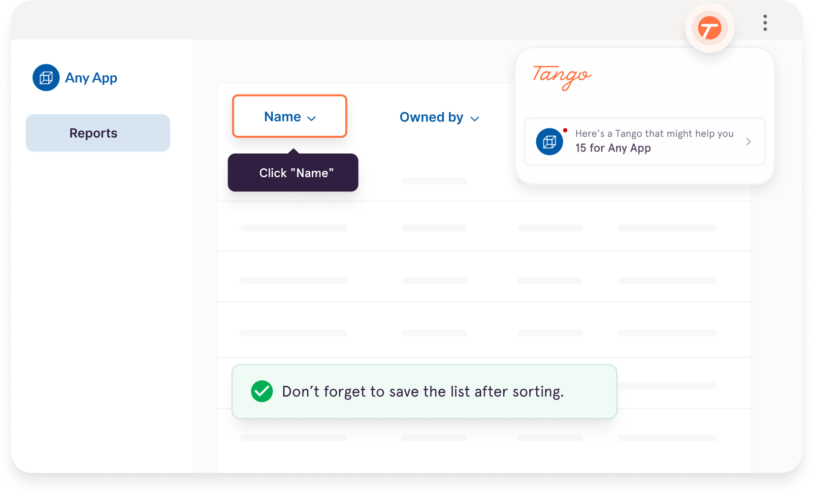Image resolution: width=813 pixels, height=494 pixels.
Task: Open the Reports sidebar item
Action: (98, 133)
